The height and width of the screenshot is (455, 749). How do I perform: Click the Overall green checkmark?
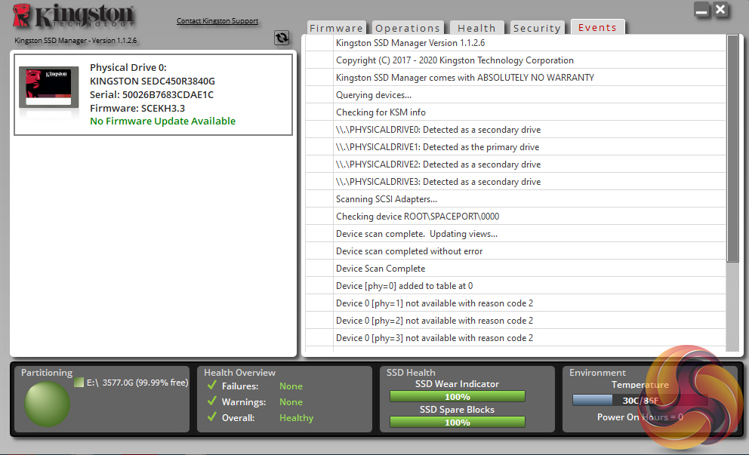pyautogui.click(x=212, y=417)
